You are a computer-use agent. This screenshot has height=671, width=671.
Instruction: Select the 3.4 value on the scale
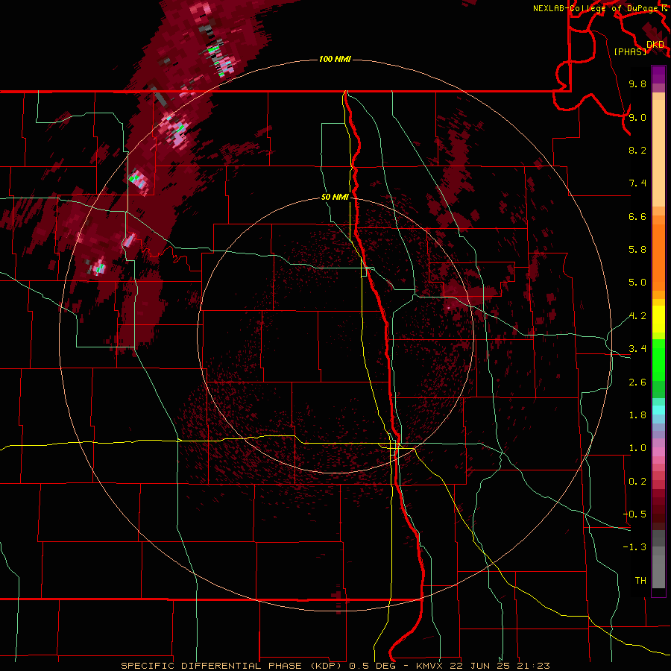click(637, 349)
